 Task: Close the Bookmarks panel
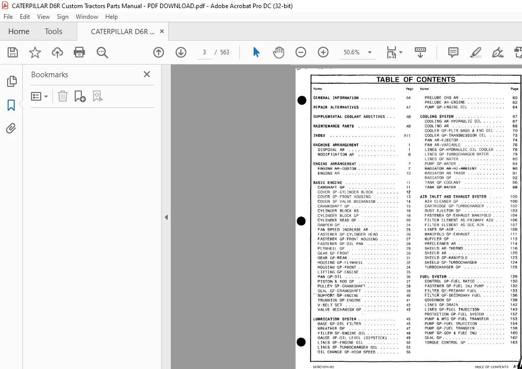(x=147, y=74)
